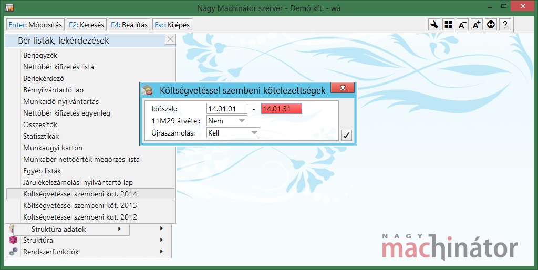
Task: Click F4: Beállítás button
Action: (129, 25)
